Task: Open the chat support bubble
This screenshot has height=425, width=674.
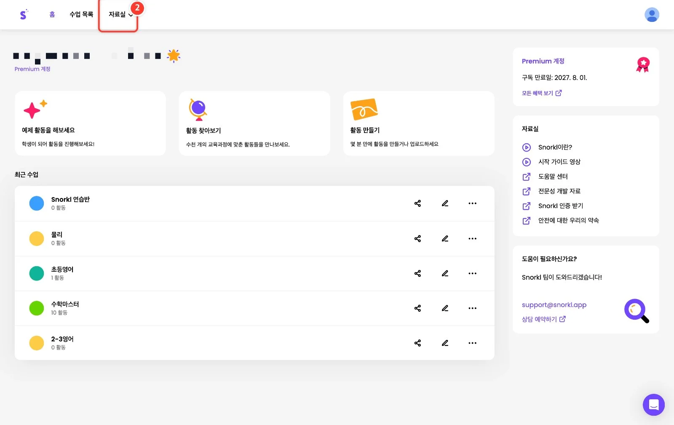Action: pos(653,405)
